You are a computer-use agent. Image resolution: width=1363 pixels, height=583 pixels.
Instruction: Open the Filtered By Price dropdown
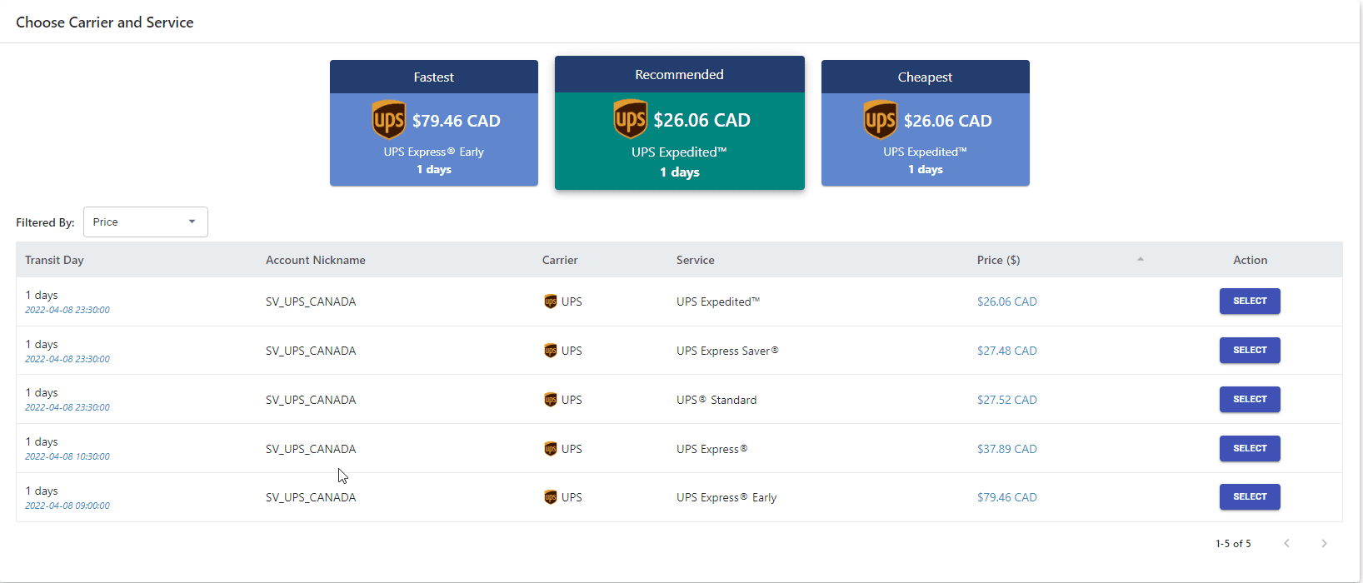click(x=146, y=222)
